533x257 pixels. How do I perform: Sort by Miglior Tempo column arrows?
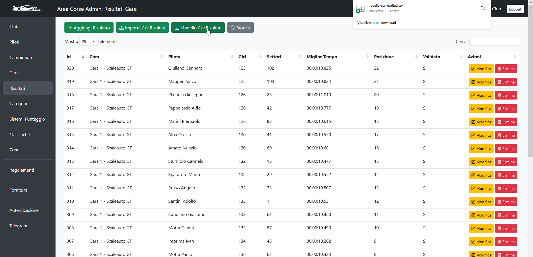click(x=368, y=57)
